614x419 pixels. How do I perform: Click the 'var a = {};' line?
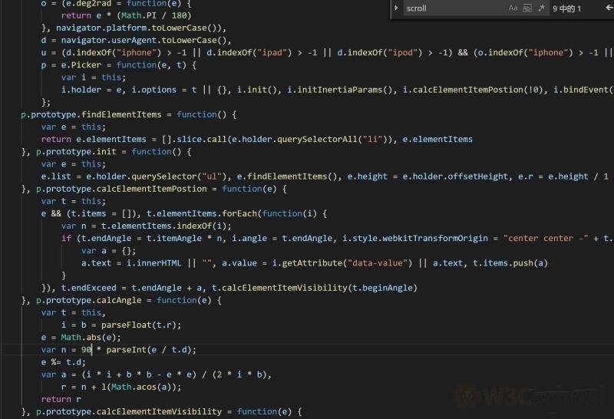[108, 251]
